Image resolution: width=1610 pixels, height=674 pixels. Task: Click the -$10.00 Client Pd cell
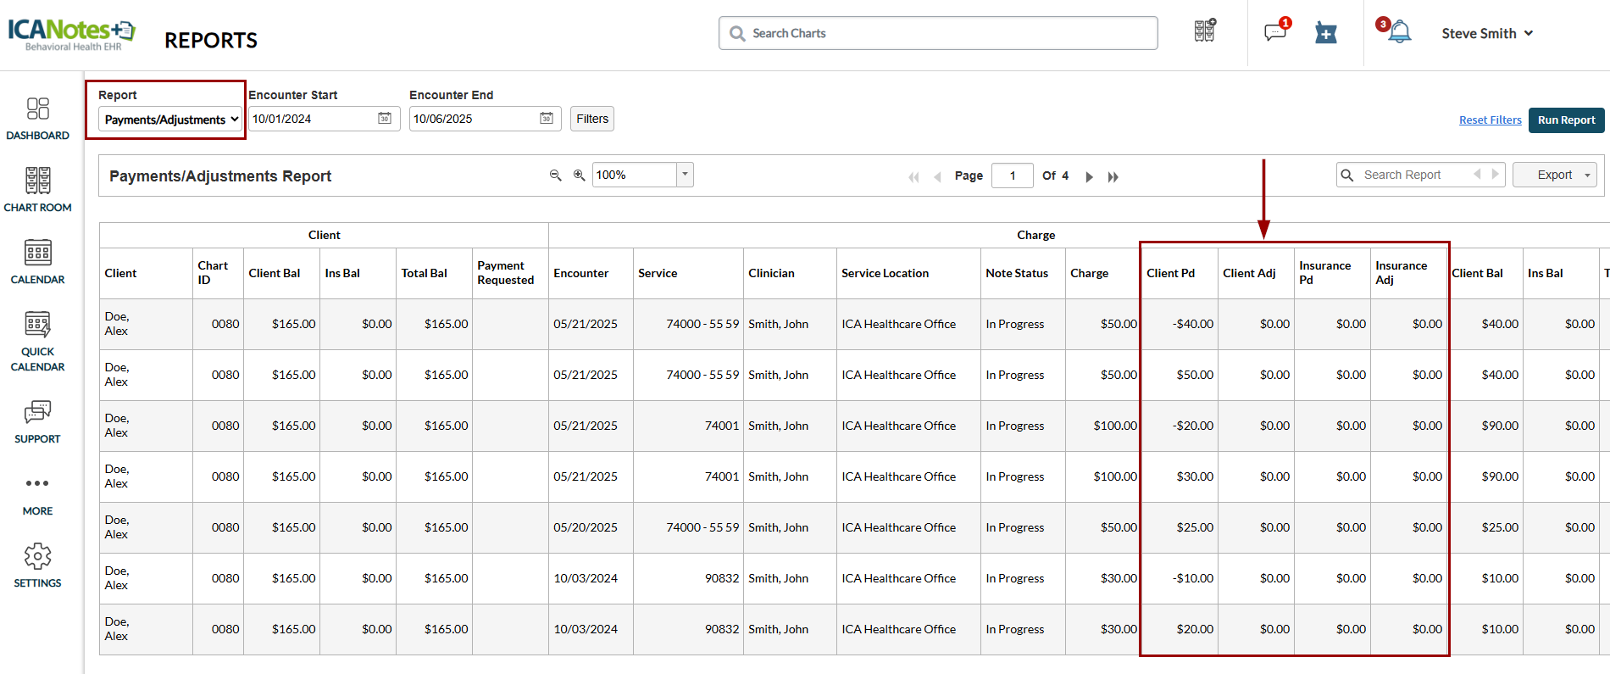click(x=1180, y=578)
